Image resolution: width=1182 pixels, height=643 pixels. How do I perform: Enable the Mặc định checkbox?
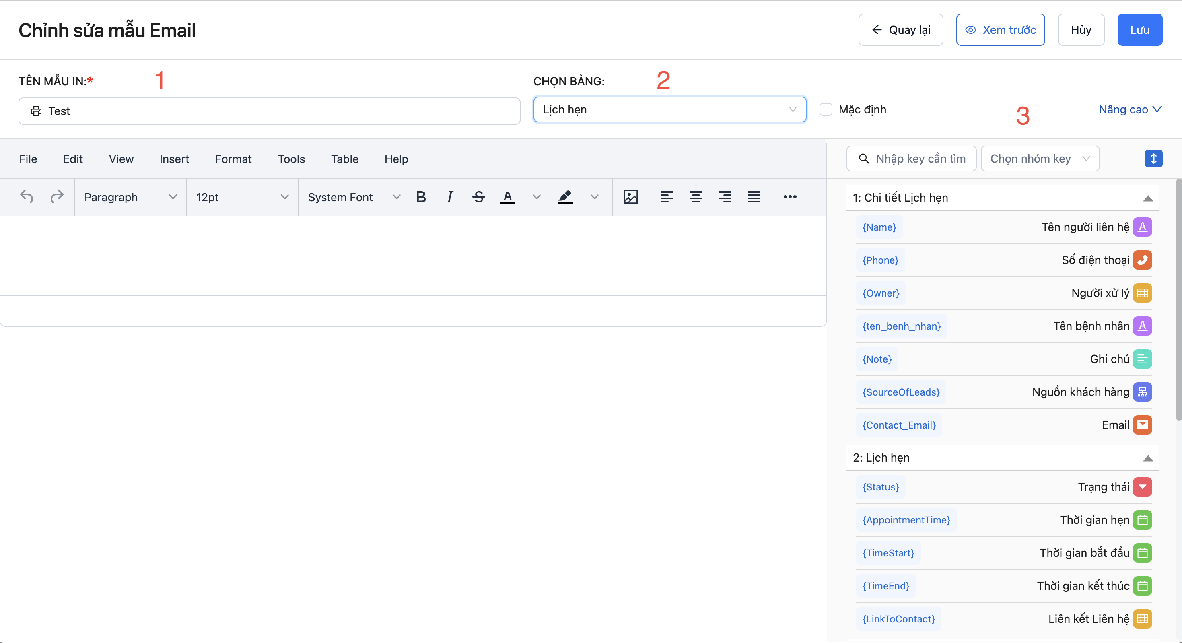click(826, 110)
